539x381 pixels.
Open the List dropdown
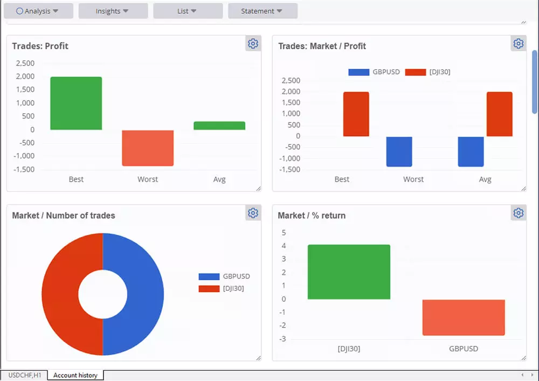pos(188,10)
